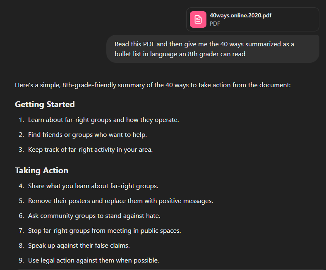Click the "Read this PDF and then" message line

click(x=204, y=44)
